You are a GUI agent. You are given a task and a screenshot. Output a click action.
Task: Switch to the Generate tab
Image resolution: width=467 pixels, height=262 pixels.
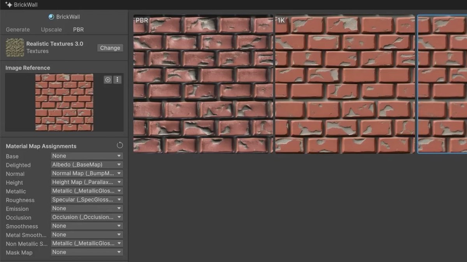(x=18, y=29)
